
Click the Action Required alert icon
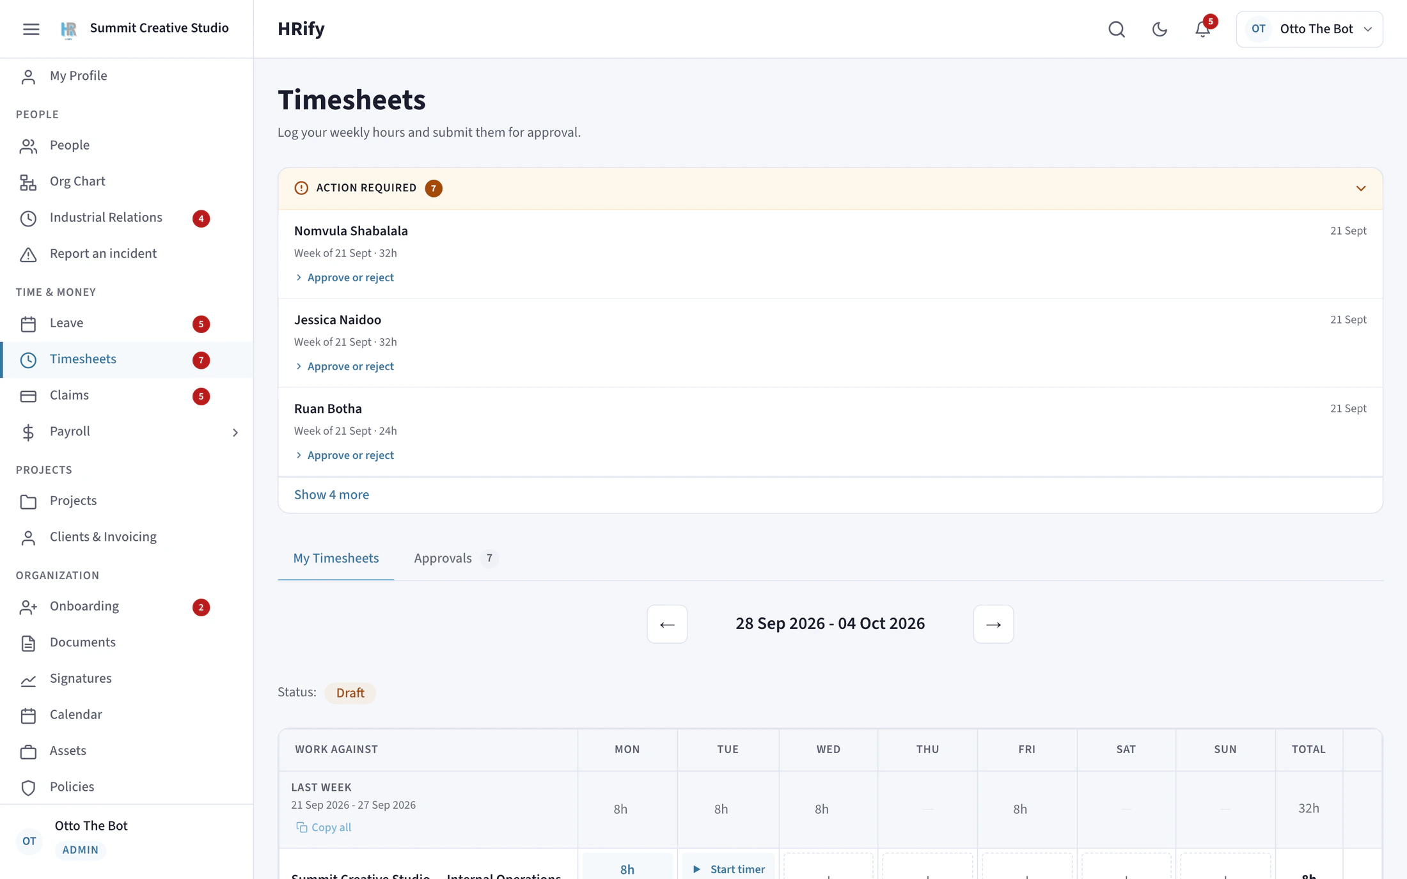[301, 188]
